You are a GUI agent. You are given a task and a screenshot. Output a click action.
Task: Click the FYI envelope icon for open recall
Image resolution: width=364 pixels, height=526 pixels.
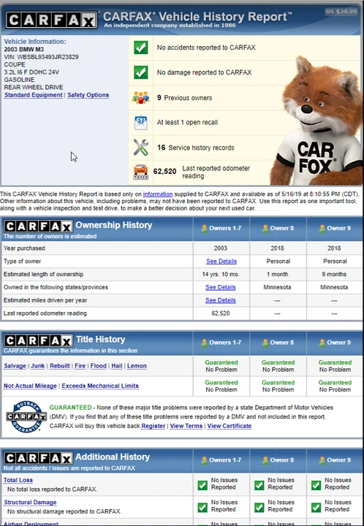(x=140, y=123)
